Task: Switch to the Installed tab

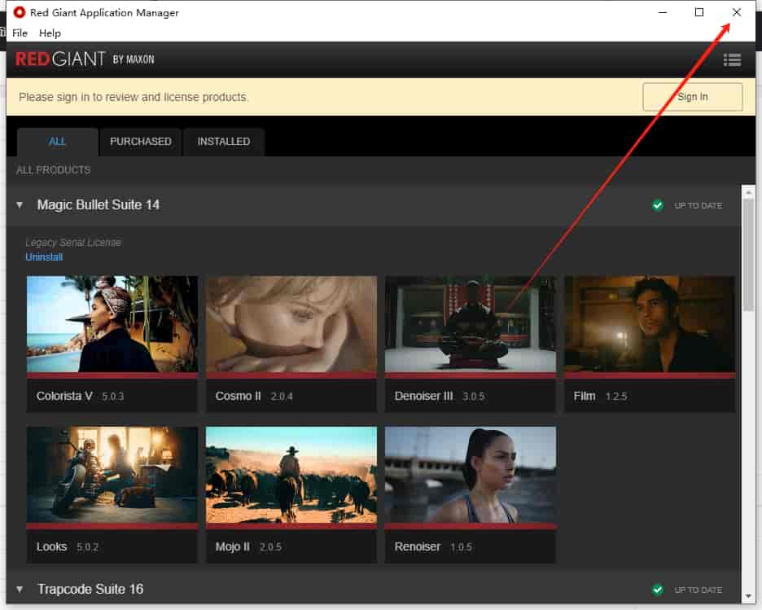Action: pyautogui.click(x=224, y=142)
